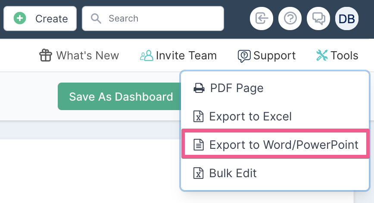Viewport: 374px width, 203px height.
Task: Click the people icon beside Invite Team
Action: [146, 55]
